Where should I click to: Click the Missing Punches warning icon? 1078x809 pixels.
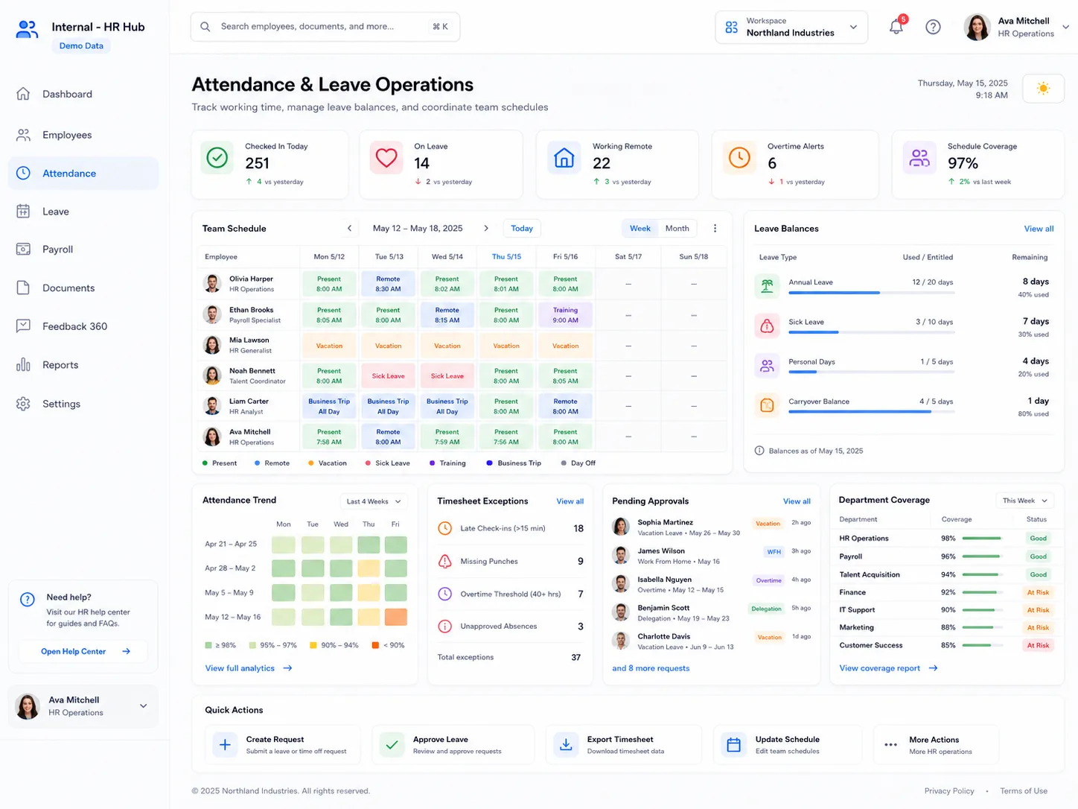point(444,561)
